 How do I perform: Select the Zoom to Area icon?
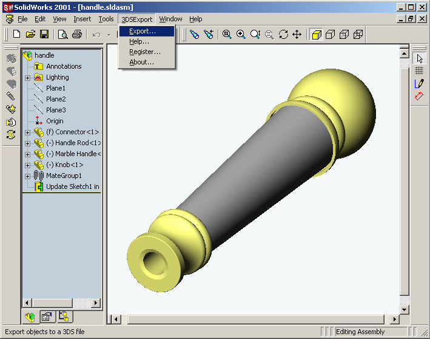241,35
